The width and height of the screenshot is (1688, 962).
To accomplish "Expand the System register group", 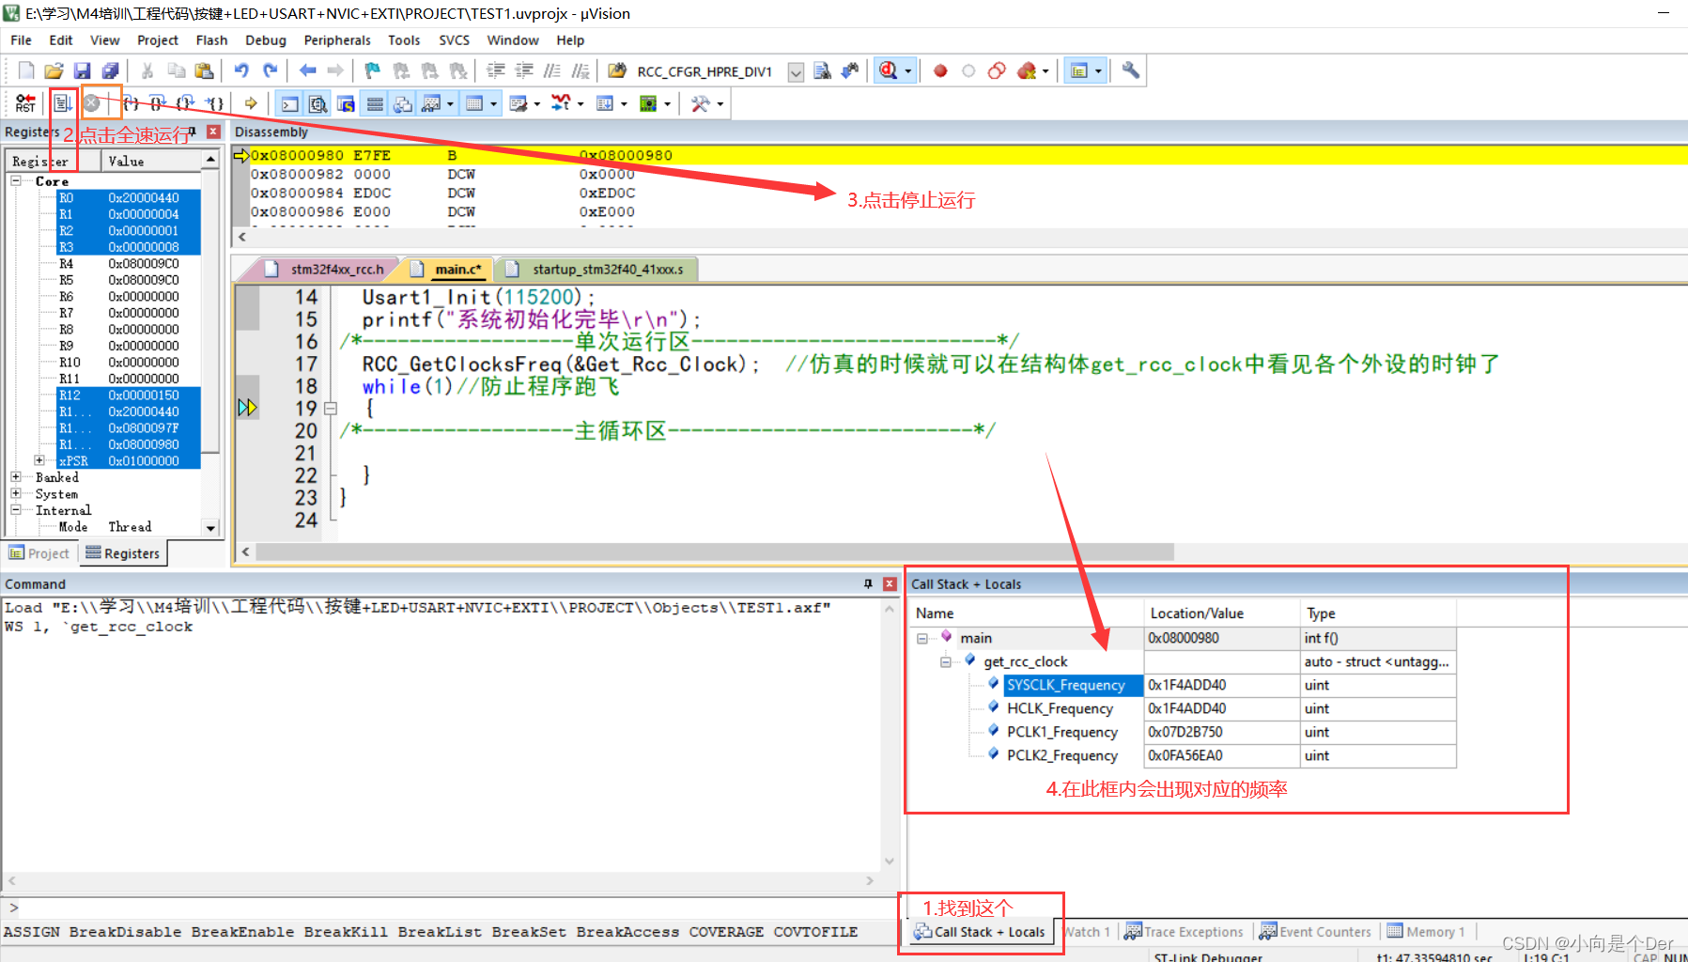I will click(16, 493).
